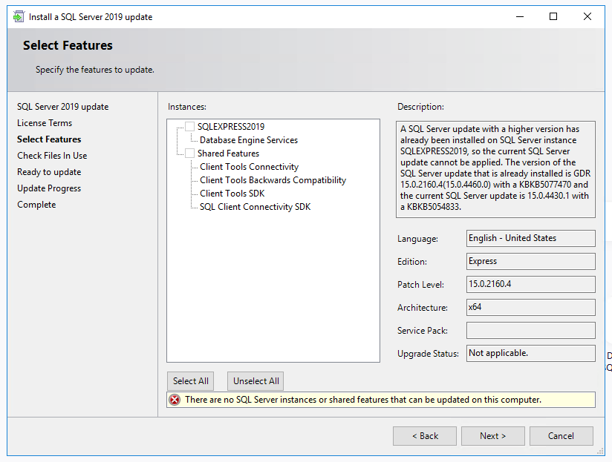Select SQL Client Connectivity SDK item
Screen dimensions: 612x462
coord(255,207)
